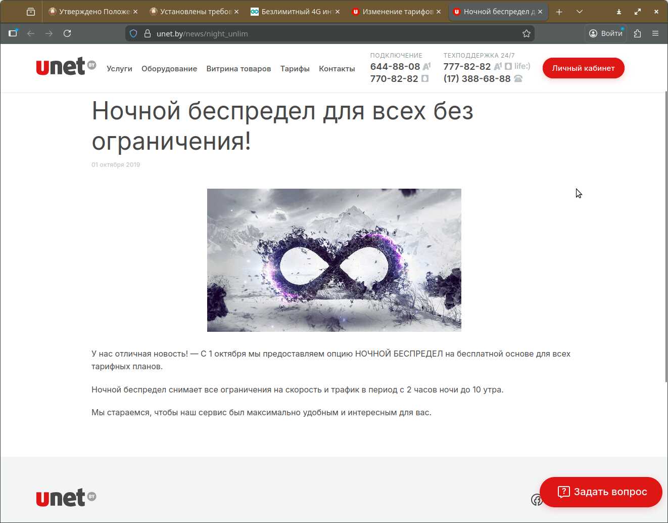Toggle the browser sidebar panel icon

click(13, 33)
